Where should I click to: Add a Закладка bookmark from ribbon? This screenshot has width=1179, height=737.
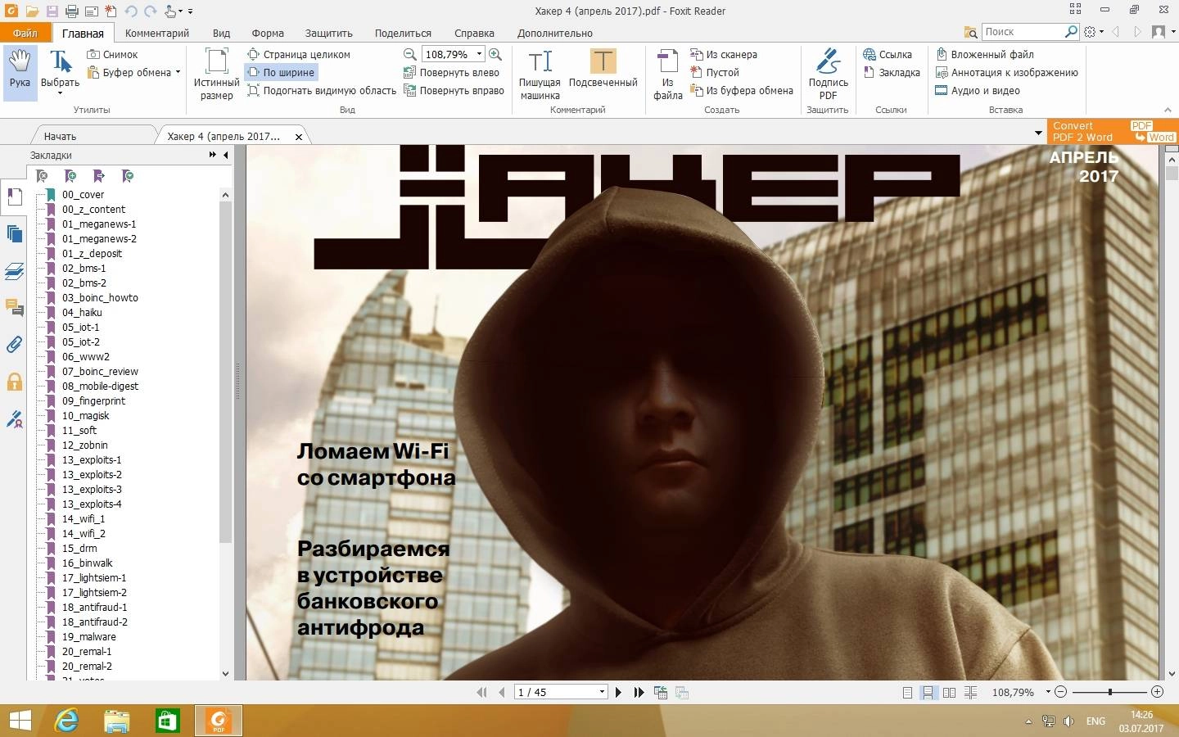(x=892, y=72)
